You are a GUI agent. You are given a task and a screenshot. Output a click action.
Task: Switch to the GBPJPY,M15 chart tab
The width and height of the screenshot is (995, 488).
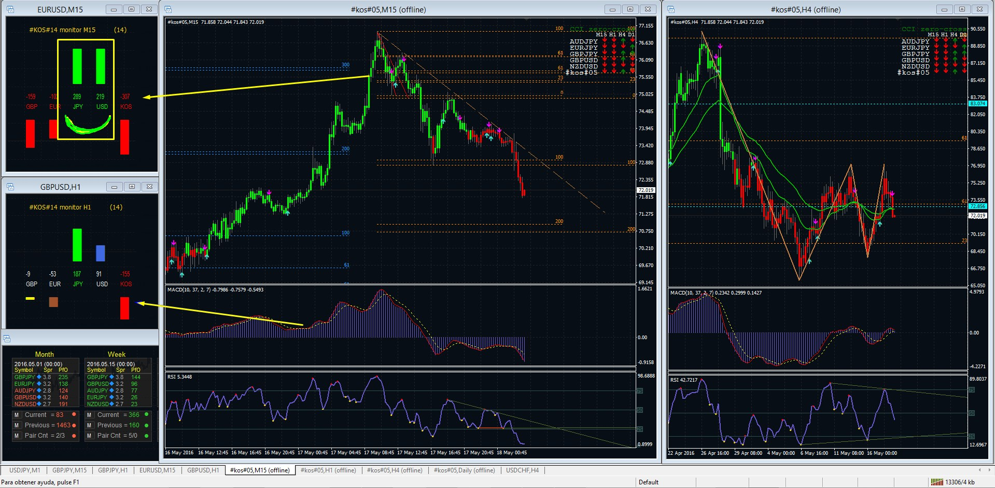point(69,470)
